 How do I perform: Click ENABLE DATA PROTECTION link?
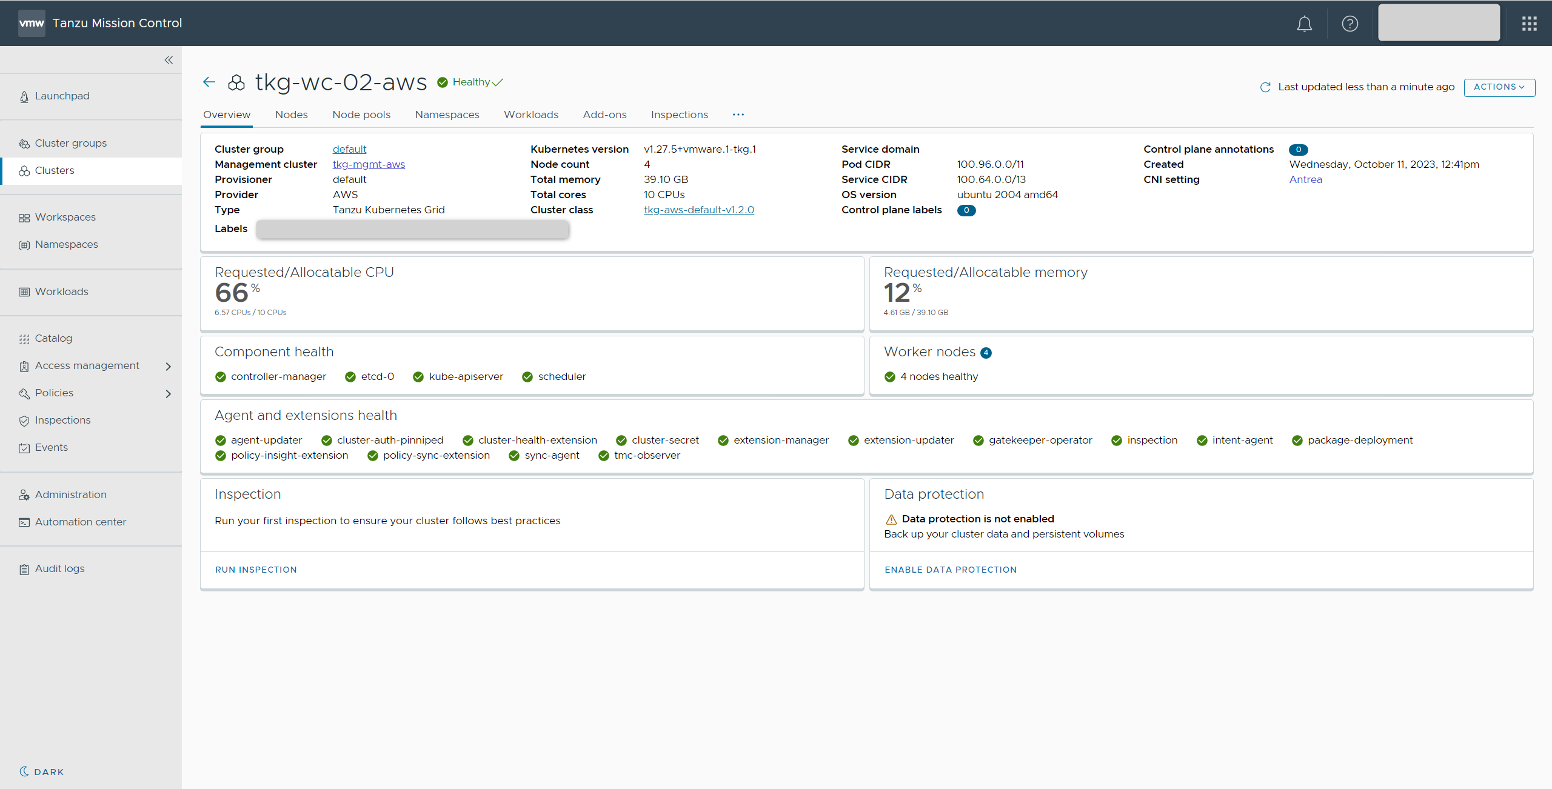950,570
